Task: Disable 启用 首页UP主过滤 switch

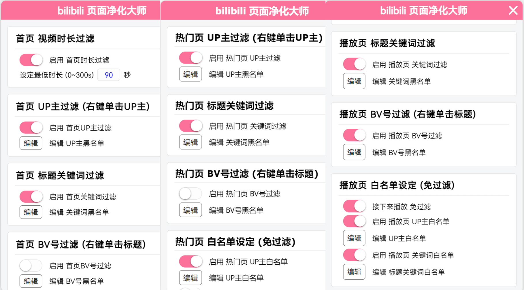Action: 31,128
